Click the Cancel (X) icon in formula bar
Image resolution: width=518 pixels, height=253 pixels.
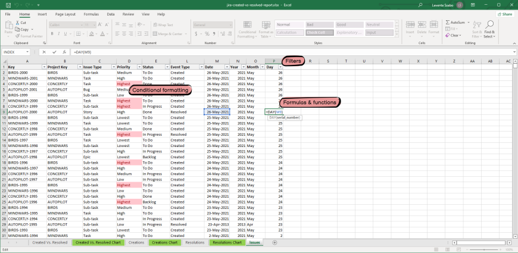pos(44,52)
